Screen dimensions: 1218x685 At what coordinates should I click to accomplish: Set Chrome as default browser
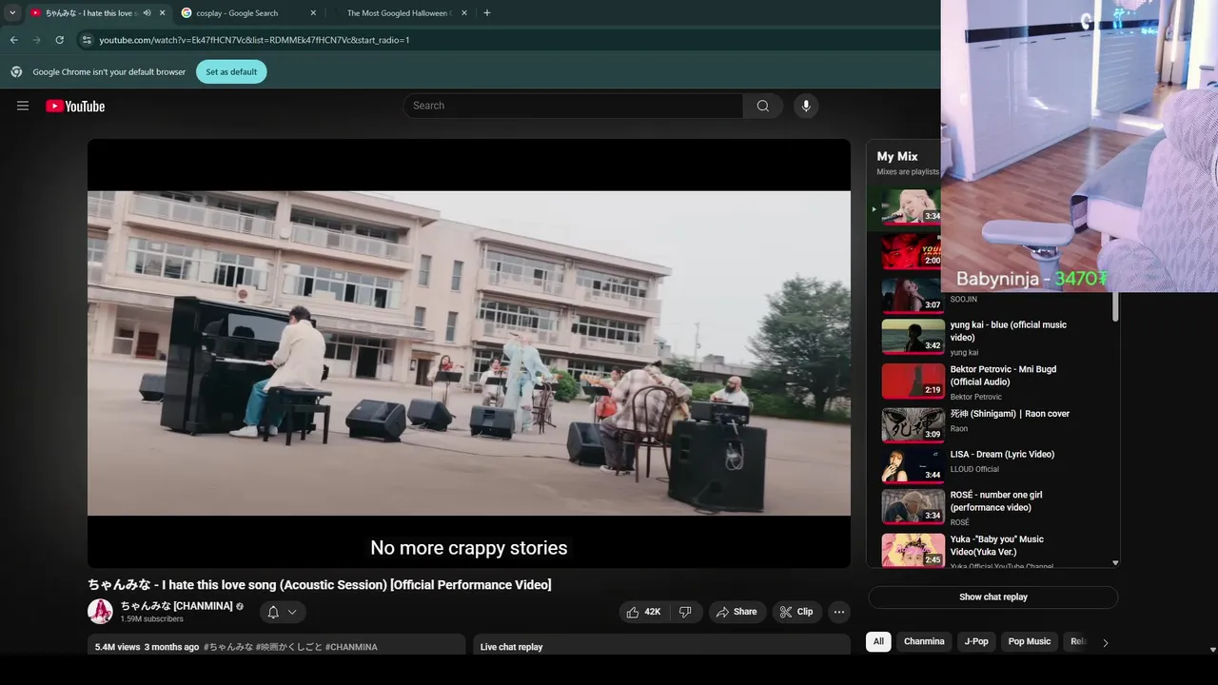(x=231, y=71)
